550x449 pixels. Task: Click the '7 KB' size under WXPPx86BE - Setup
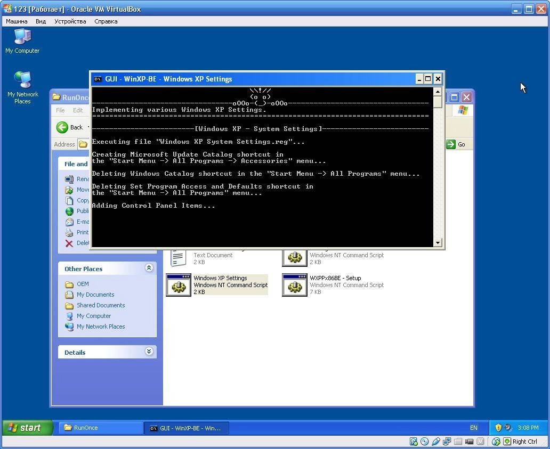coord(315,292)
